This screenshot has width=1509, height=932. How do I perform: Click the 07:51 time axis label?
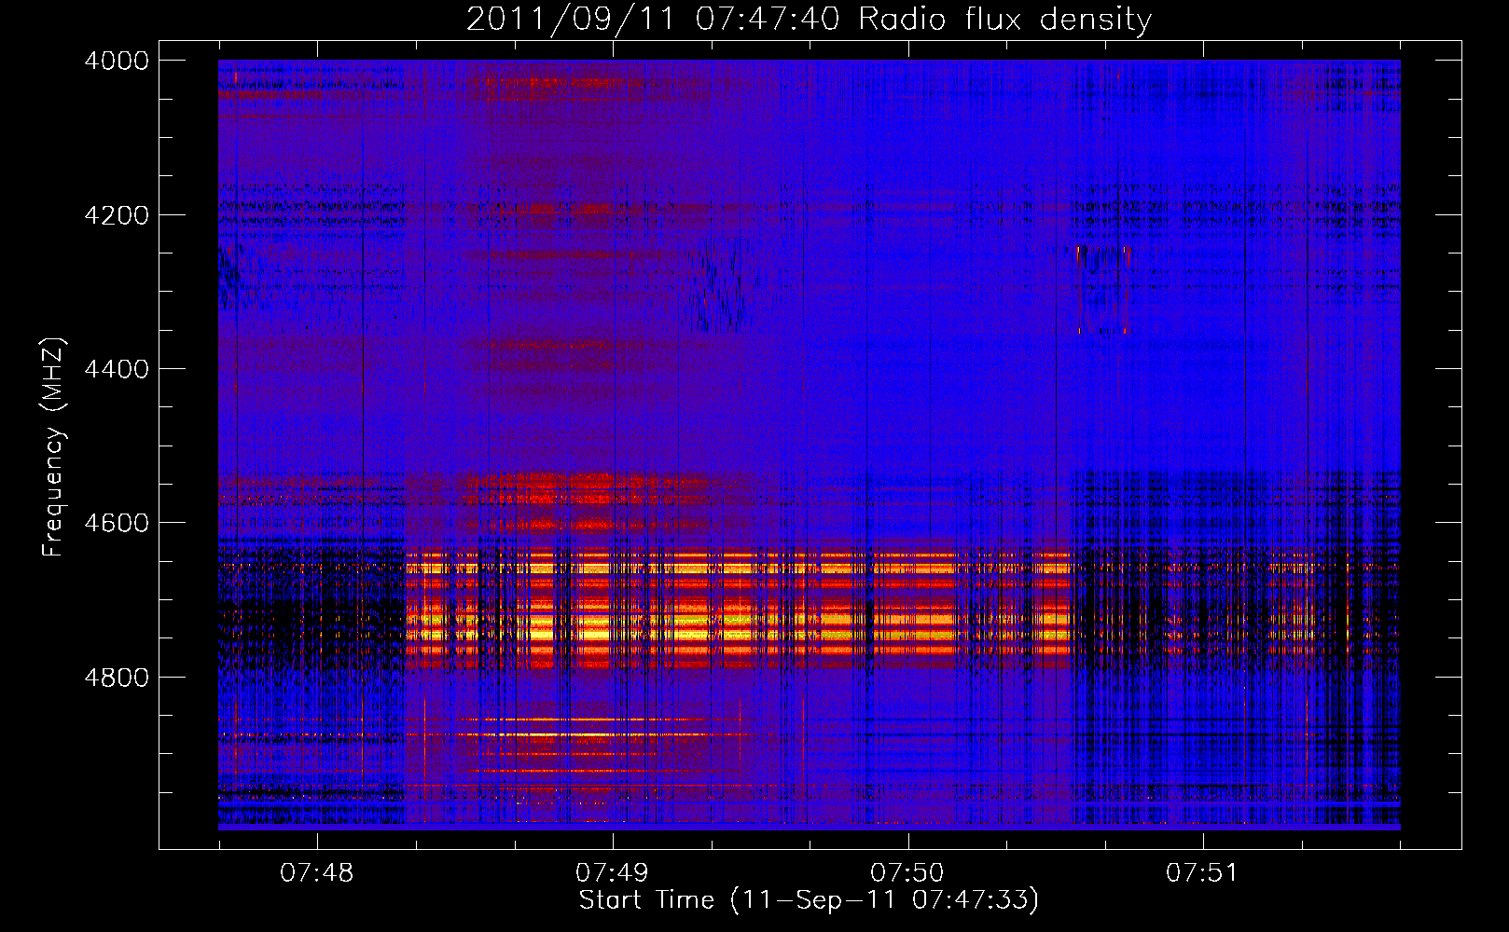(x=1203, y=873)
